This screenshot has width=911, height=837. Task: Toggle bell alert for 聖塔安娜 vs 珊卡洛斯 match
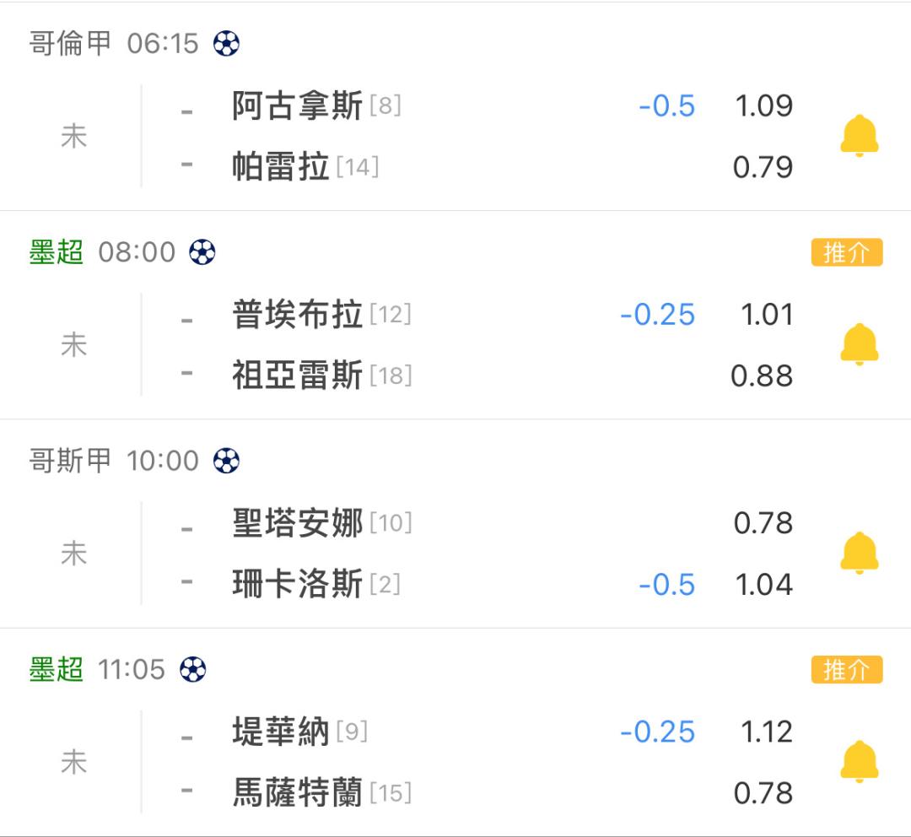[860, 553]
